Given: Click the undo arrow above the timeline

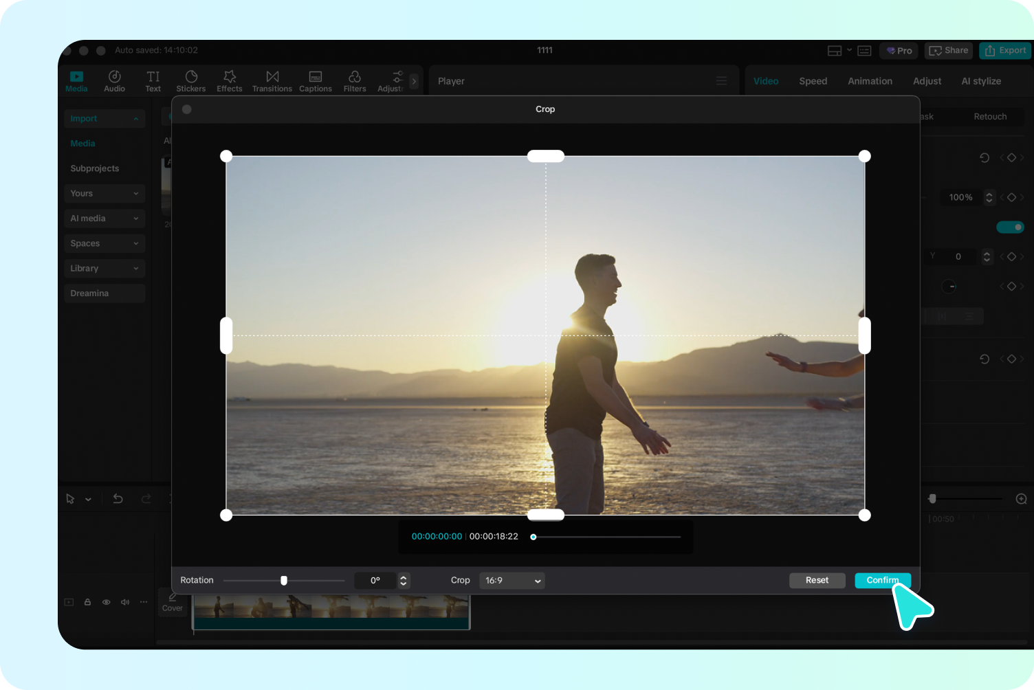Looking at the screenshot, I should point(118,498).
